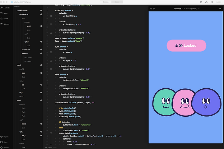Viewport: 224px width, 149px height.
Task: Click the pink Locked button in preview
Action: [186, 46]
